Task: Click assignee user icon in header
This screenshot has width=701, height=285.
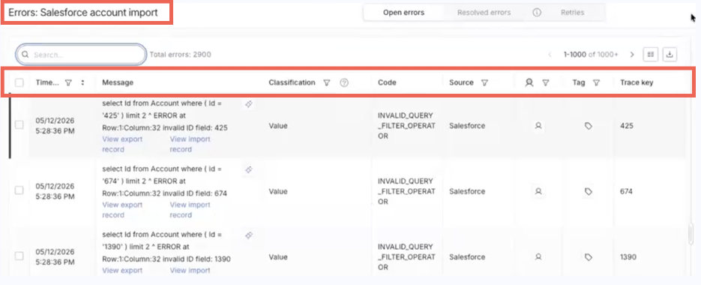Action: 529,82
